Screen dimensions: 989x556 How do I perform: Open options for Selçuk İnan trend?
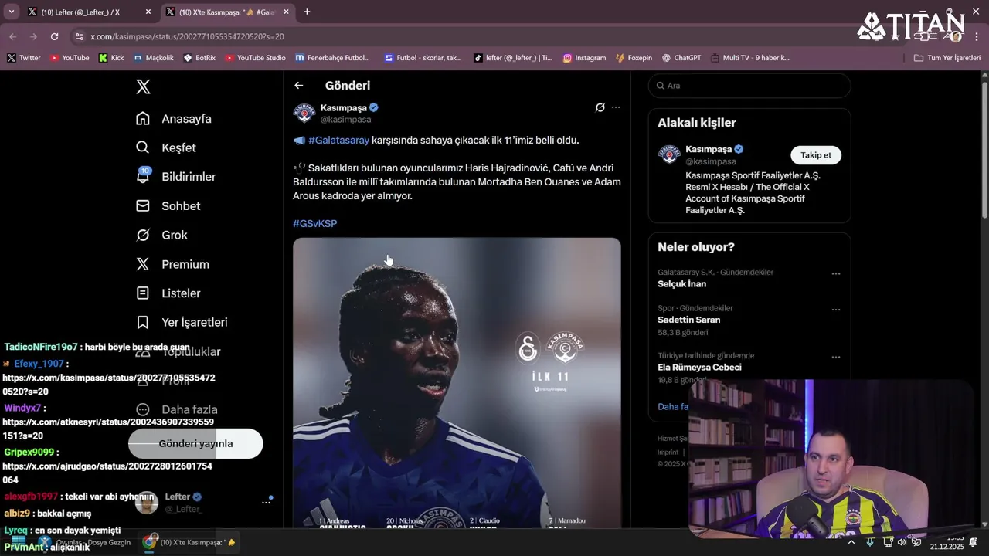tap(836, 274)
